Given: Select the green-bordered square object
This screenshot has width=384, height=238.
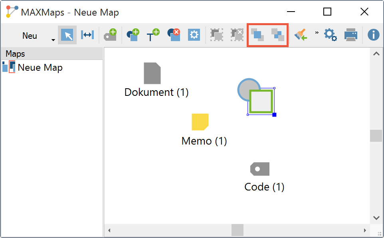Looking at the screenshot, I should click(x=261, y=101).
